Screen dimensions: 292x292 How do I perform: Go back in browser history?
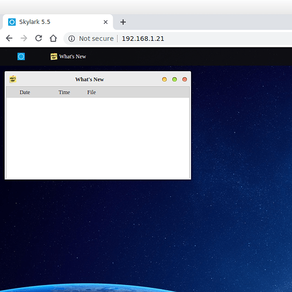tap(9, 39)
